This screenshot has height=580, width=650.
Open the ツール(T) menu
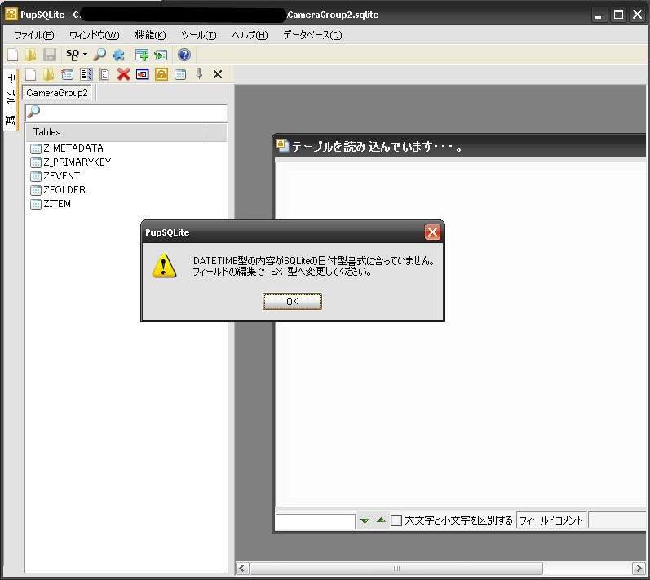point(198,35)
